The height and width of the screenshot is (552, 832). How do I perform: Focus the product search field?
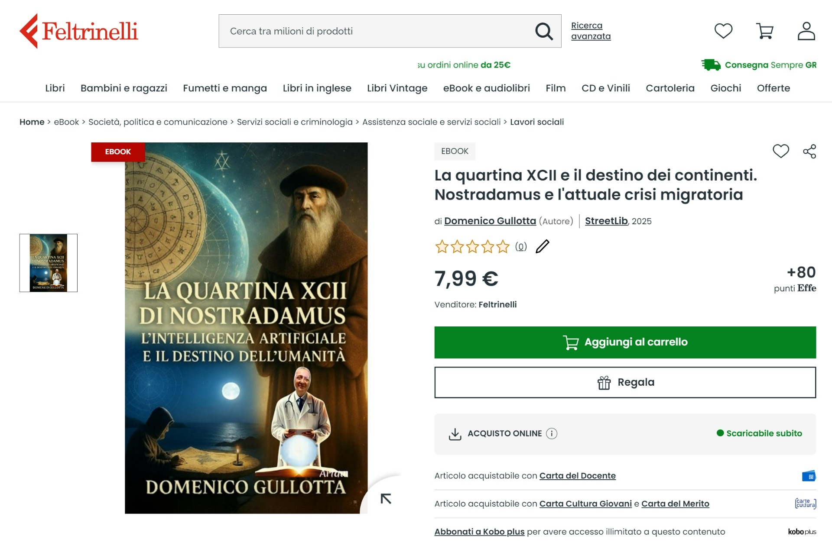[377, 31]
